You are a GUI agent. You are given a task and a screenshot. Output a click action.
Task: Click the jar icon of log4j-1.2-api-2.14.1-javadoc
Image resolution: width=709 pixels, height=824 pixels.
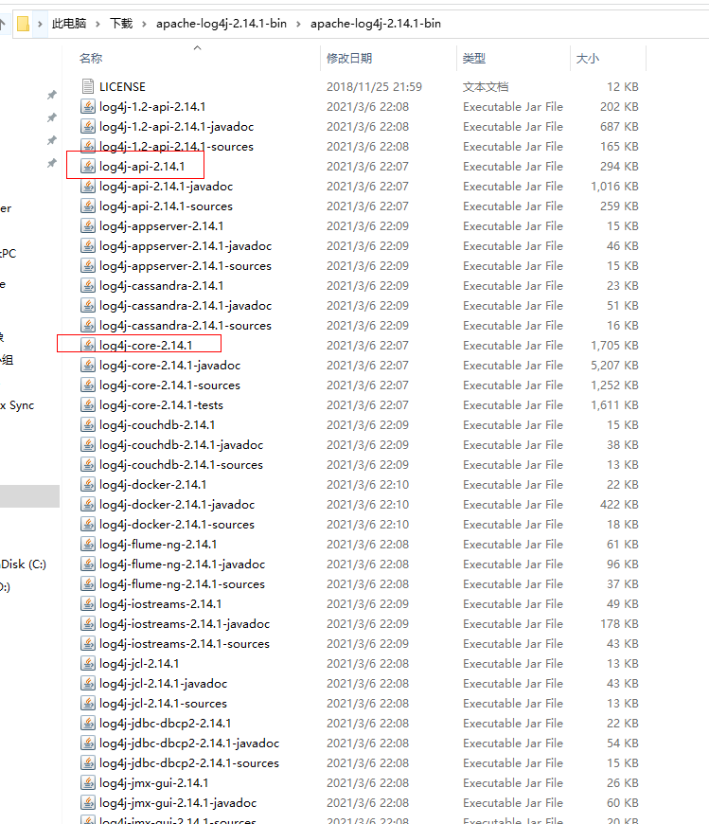88,126
